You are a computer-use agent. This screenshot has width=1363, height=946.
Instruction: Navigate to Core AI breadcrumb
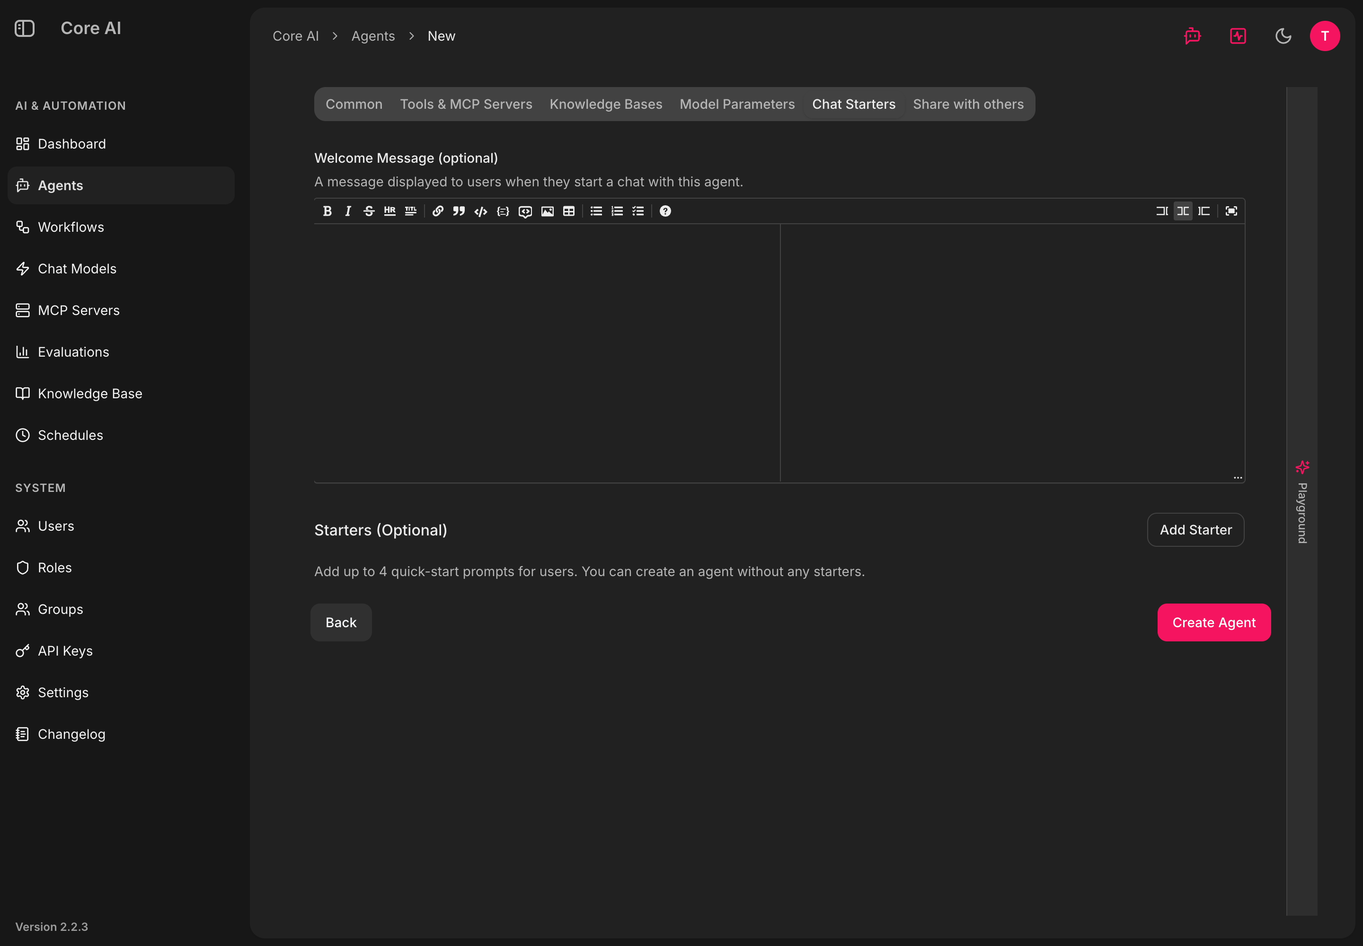pyautogui.click(x=295, y=36)
